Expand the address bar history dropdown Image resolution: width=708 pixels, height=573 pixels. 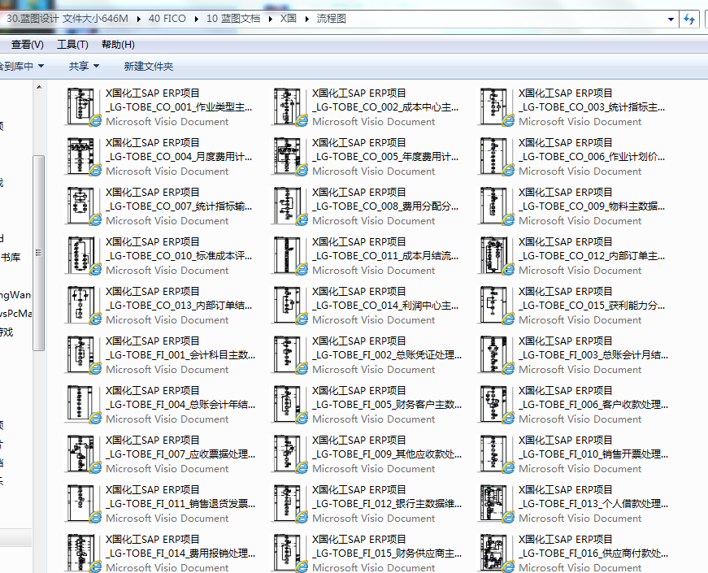[671, 19]
